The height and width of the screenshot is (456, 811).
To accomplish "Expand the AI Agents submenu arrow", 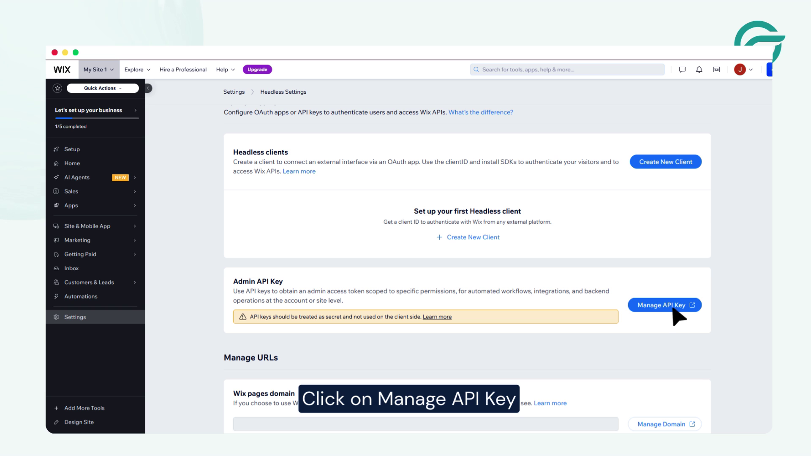I will [135, 177].
